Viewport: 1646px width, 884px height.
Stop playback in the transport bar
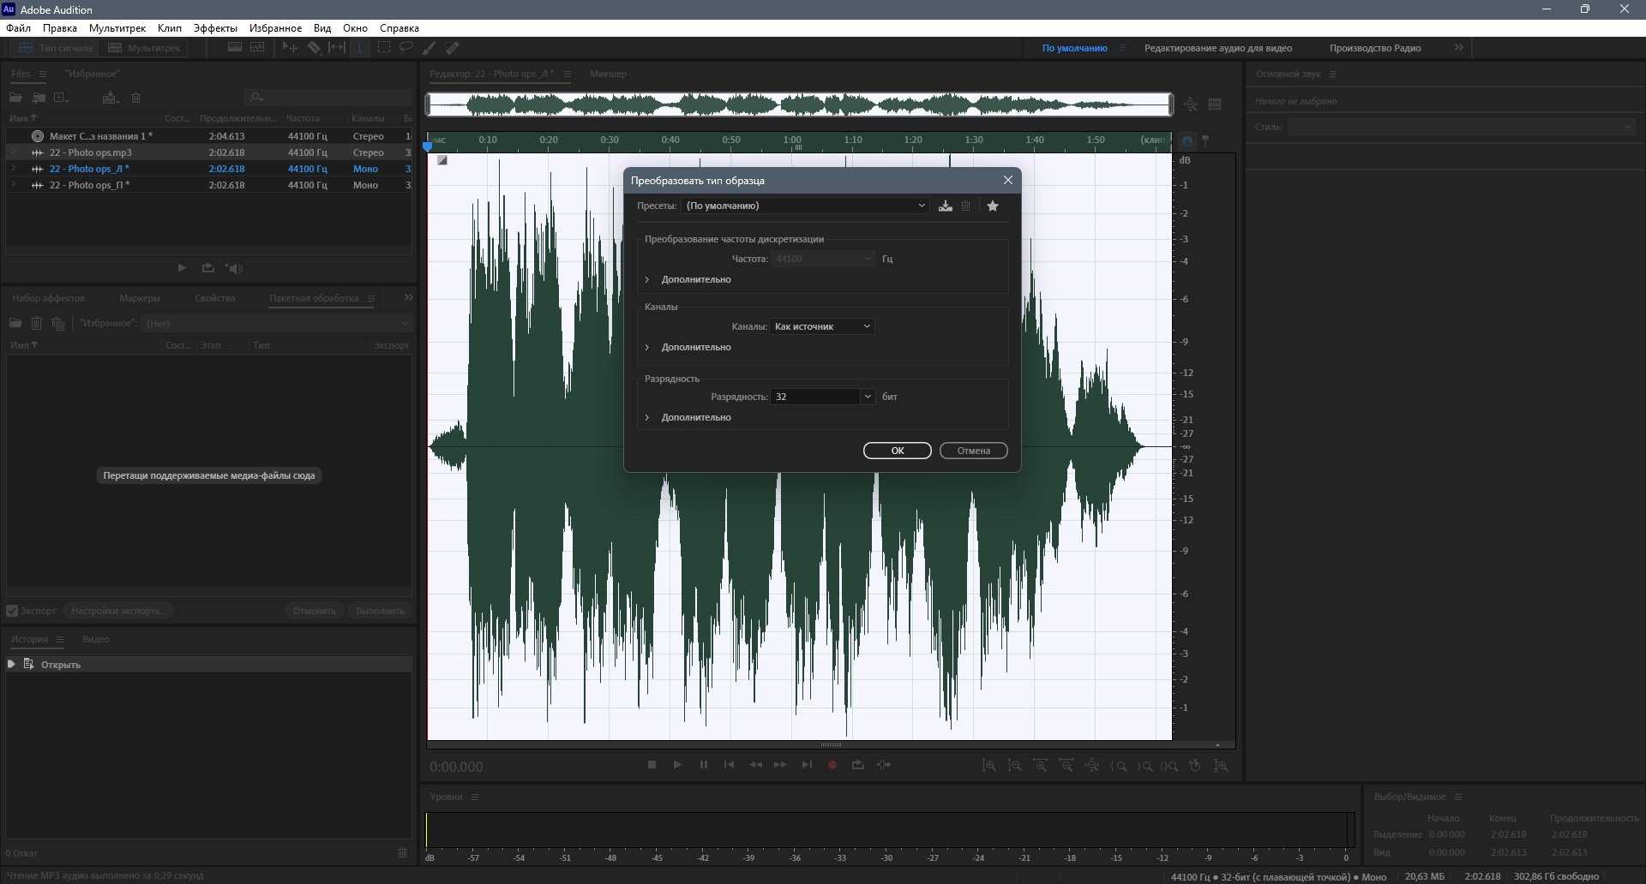tap(652, 765)
